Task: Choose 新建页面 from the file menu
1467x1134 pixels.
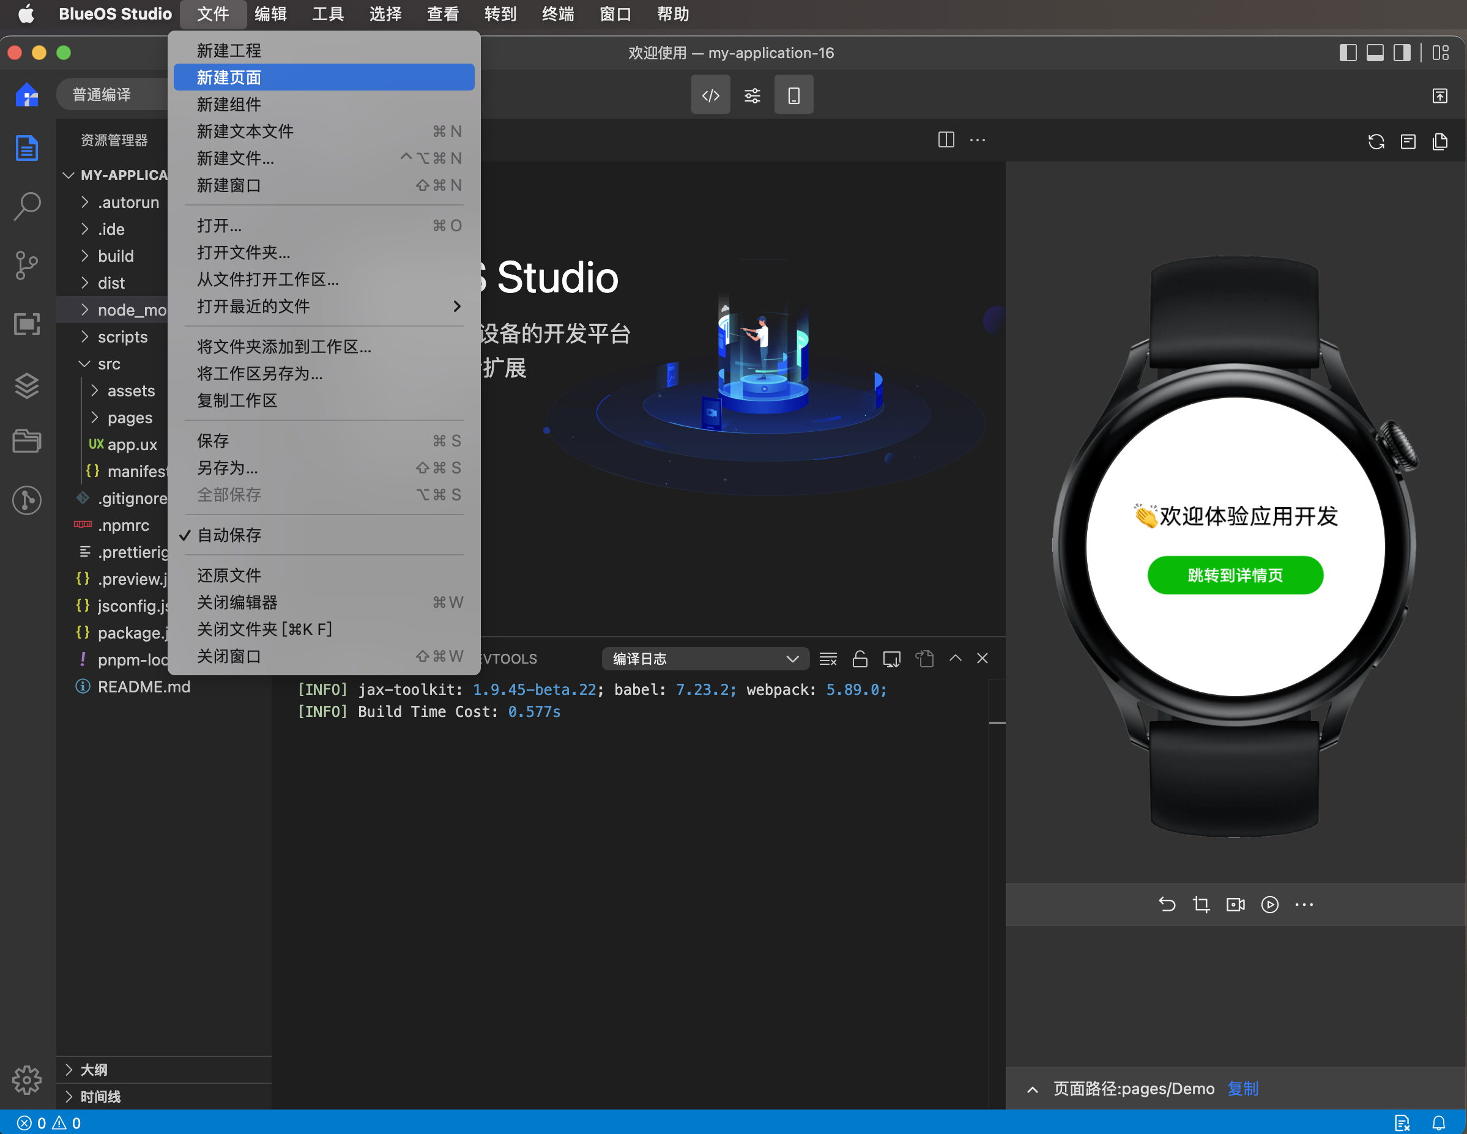Action: pos(324,77)
